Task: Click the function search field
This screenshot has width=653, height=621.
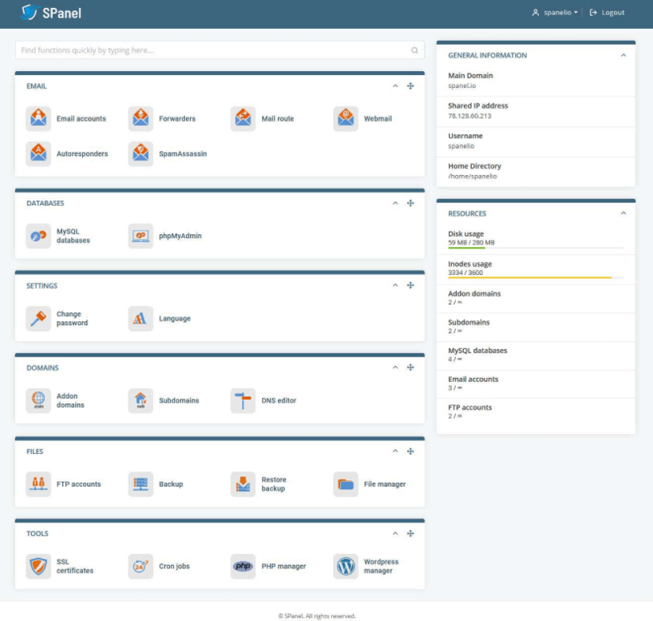Action: click(x=216, y=50)
